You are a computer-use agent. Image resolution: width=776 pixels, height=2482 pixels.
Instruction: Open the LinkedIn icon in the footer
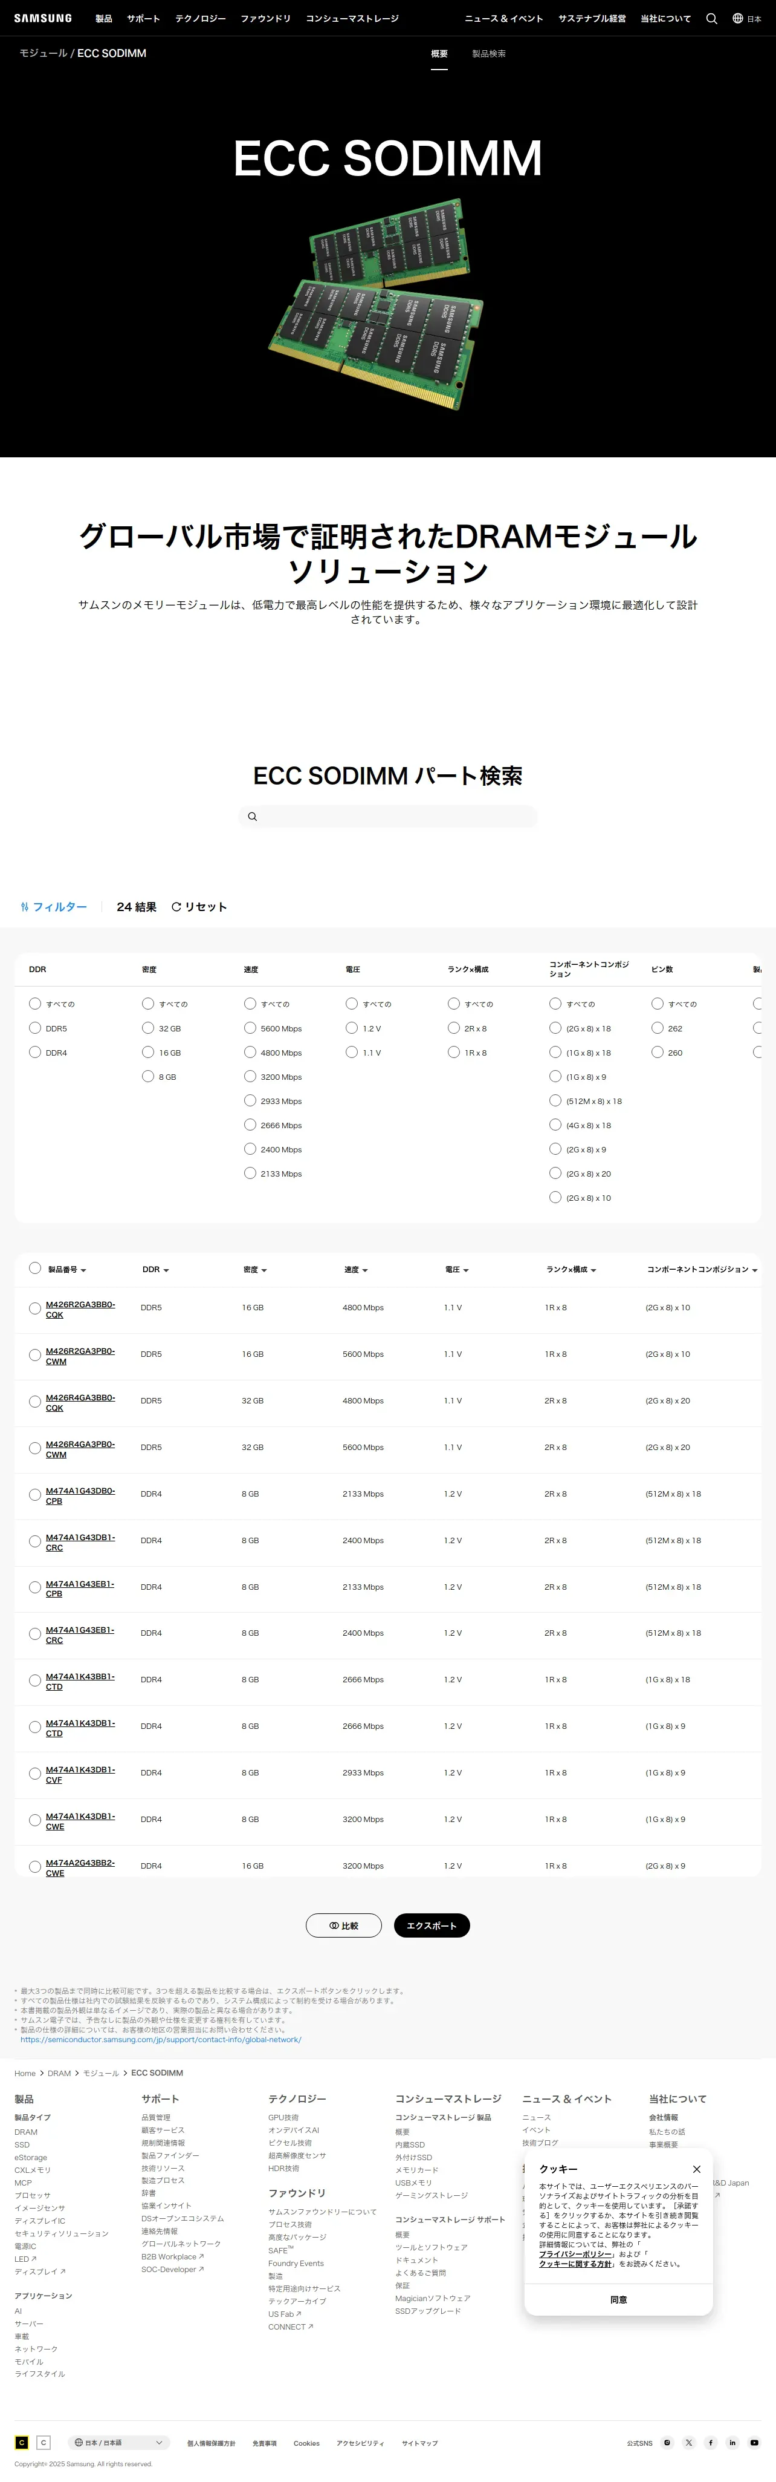click(732, 2443)
